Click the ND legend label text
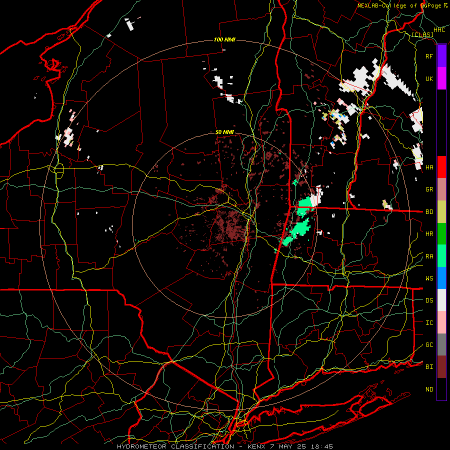The width and height of the screenshot is (450, 450). tap(429, 389)
